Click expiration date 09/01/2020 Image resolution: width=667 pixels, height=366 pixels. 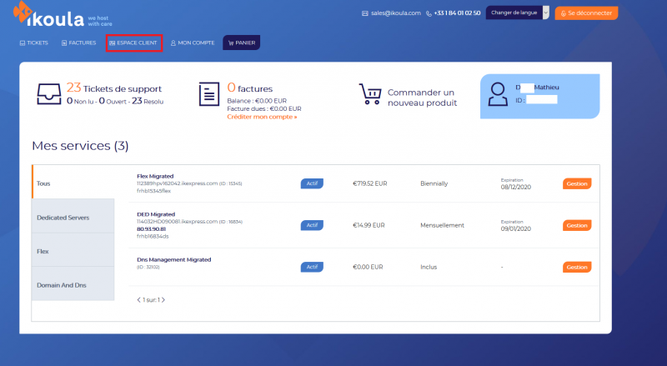point(515,228)
